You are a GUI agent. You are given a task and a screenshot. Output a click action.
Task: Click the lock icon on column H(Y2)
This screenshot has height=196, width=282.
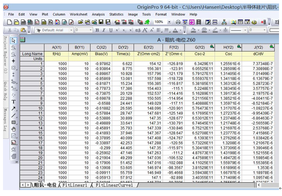point(239,47)
